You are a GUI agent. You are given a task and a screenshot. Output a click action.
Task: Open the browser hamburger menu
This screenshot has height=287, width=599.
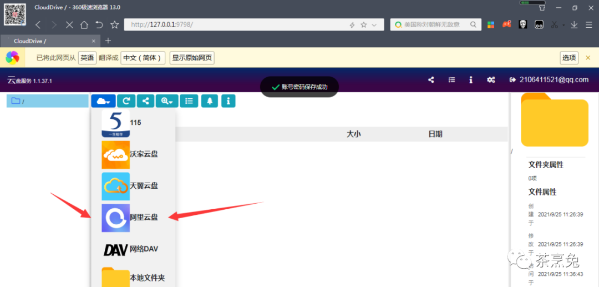pos(589,25)
